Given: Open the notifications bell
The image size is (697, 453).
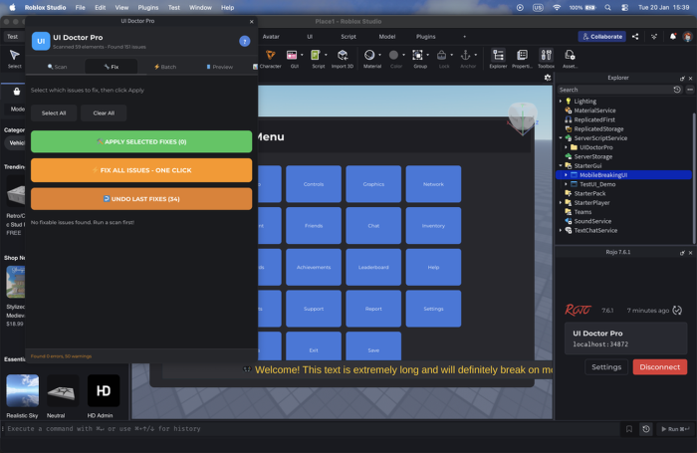Looking at the screenshot, I should [672, 37].
